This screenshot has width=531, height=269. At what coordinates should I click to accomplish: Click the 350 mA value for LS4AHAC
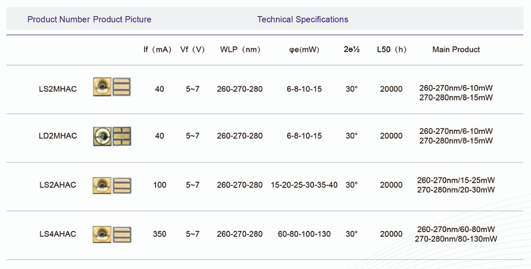(160, 234)
